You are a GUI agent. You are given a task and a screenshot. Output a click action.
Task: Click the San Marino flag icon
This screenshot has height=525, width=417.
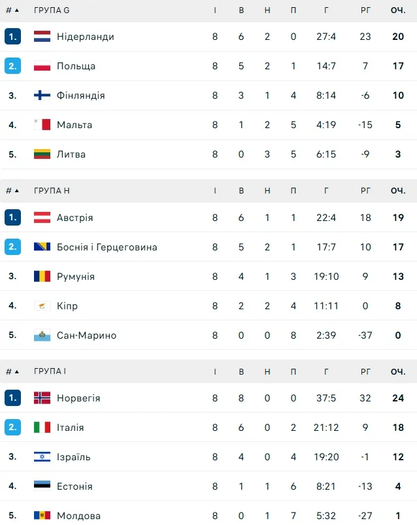pos(42,335)
